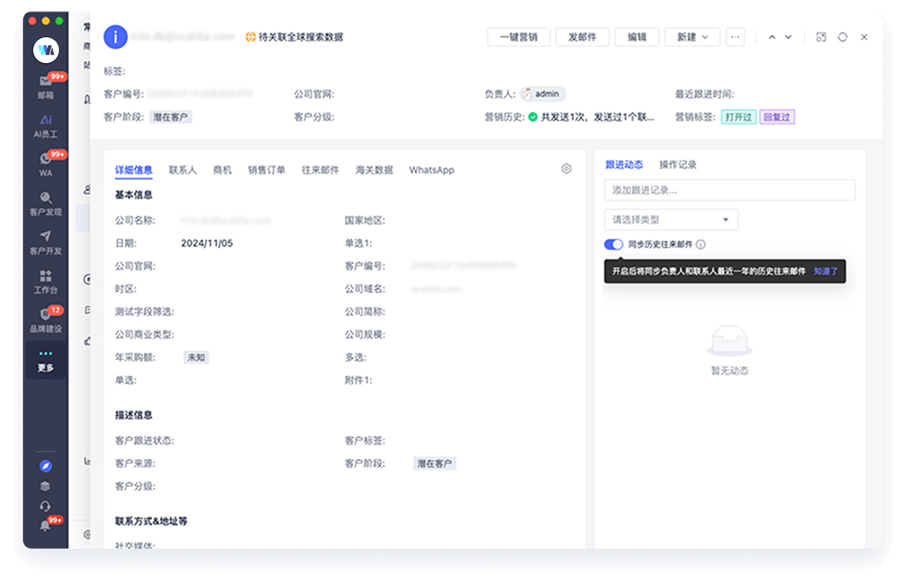
Task: Expand the 新建 create dropdown
Action: (692, 37)
